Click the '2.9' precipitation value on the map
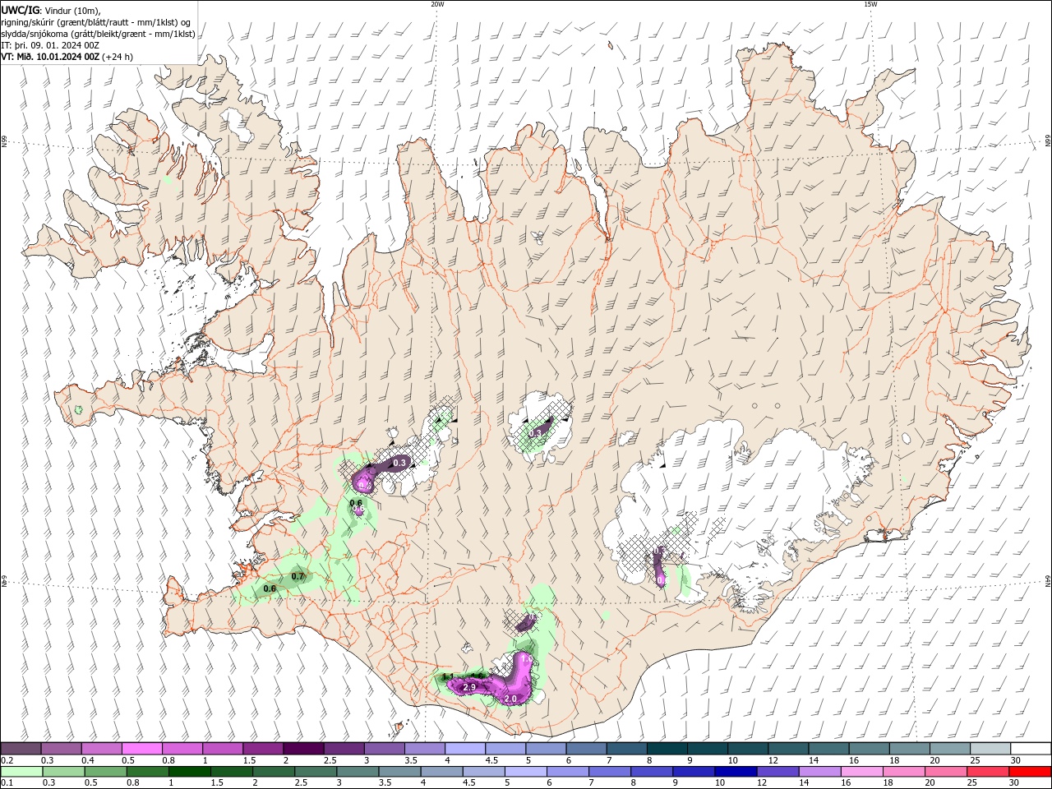This screenshot has height=789, width=1052. tap(470, 687)
